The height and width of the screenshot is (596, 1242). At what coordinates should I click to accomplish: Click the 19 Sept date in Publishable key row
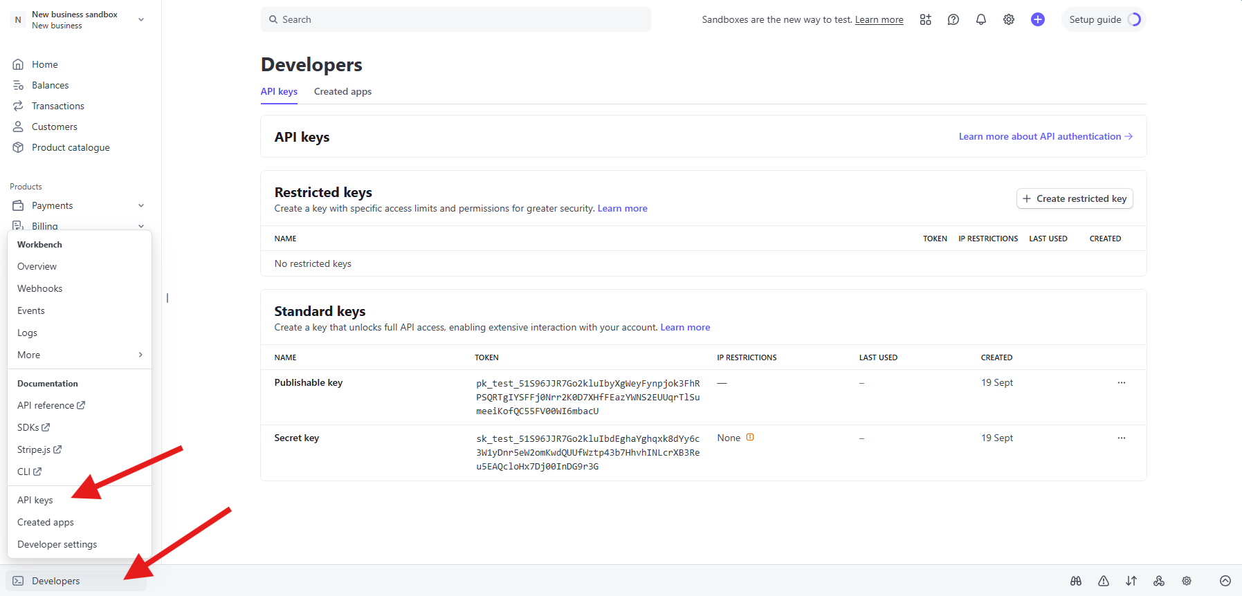tap(997, 382)
